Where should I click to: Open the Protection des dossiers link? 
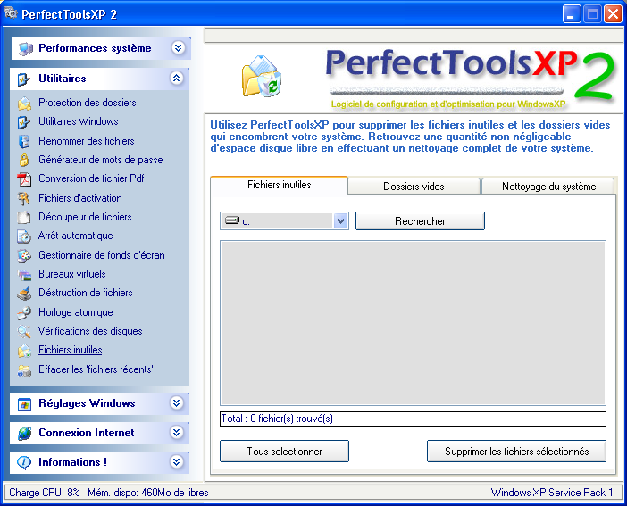(88, 103)
